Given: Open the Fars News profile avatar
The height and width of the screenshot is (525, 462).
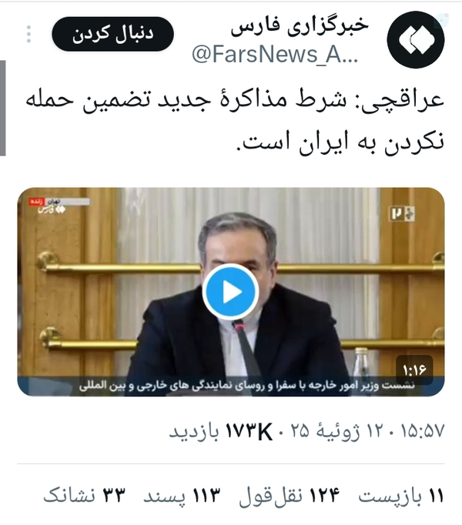Looking at the screenshot, I should (x=416, y=39).
